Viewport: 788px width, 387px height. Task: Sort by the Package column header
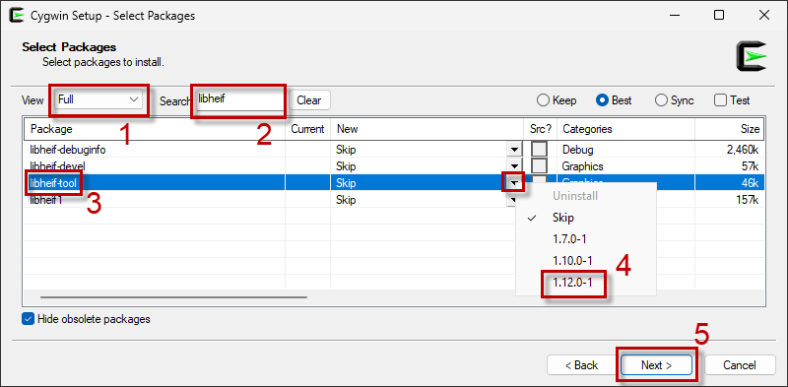click(x=155, y=129)
